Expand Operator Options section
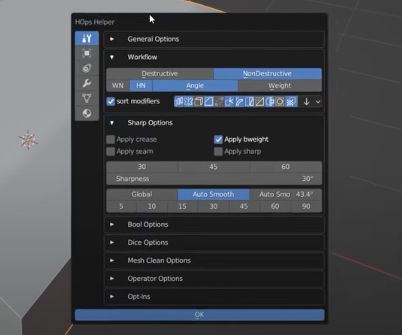This screenshot has height=335, width=402. 112,278
